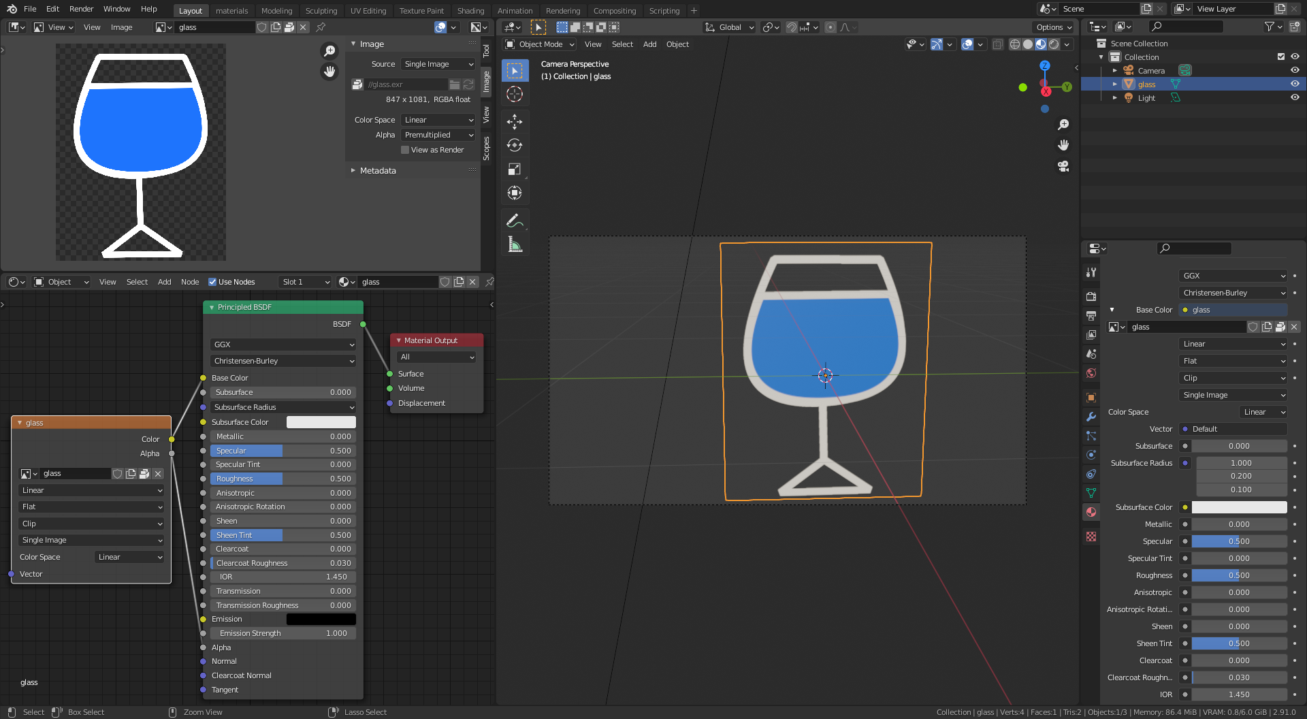This screenshot has height=719, width=1307.
Task: Switch to rendered viewport shading
Action: point(1054,44)
